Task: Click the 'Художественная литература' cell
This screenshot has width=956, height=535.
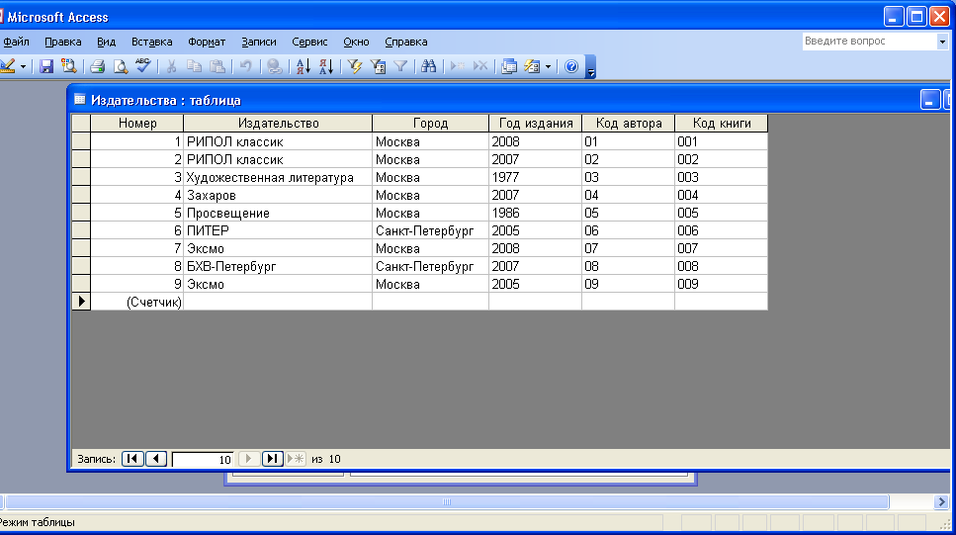Action: point(278,178)
